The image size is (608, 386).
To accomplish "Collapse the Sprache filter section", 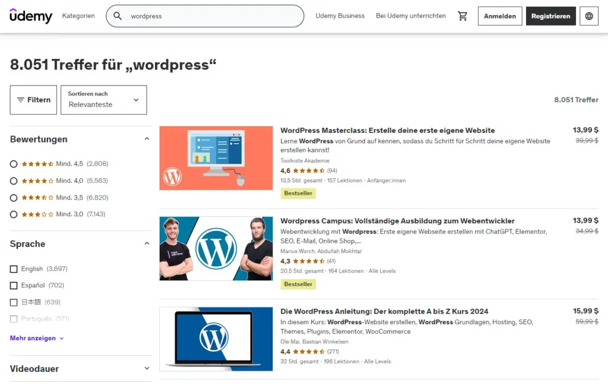I will coord(147,243).
